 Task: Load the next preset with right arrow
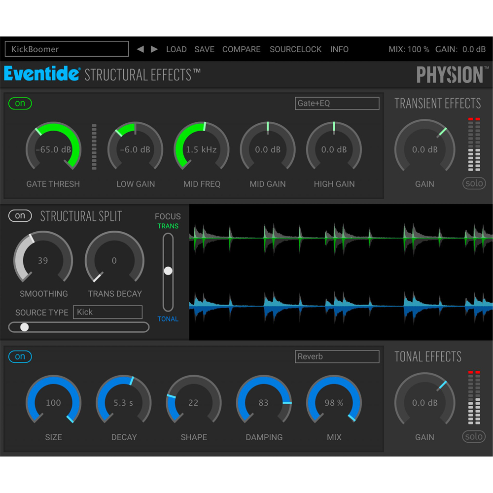click(x=154, y=49)
